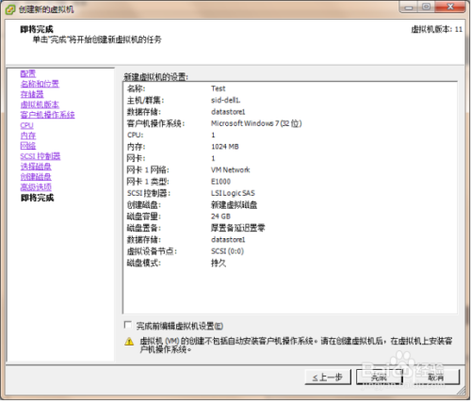Click the LSI Logic SAS value
Viewport: 471px width, 401px height.
point(233,193)
